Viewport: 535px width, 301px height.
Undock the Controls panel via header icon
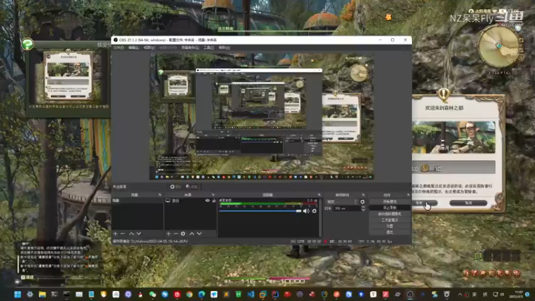pos(408,195)
